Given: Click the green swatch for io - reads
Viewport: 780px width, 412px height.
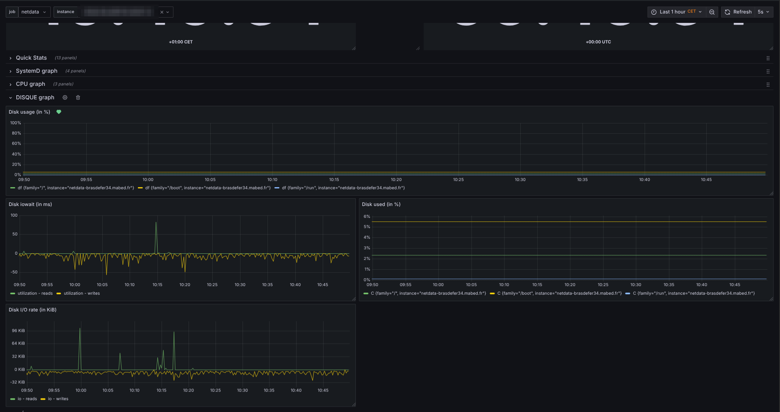Looking at the screenshot, I should (13, 399).
